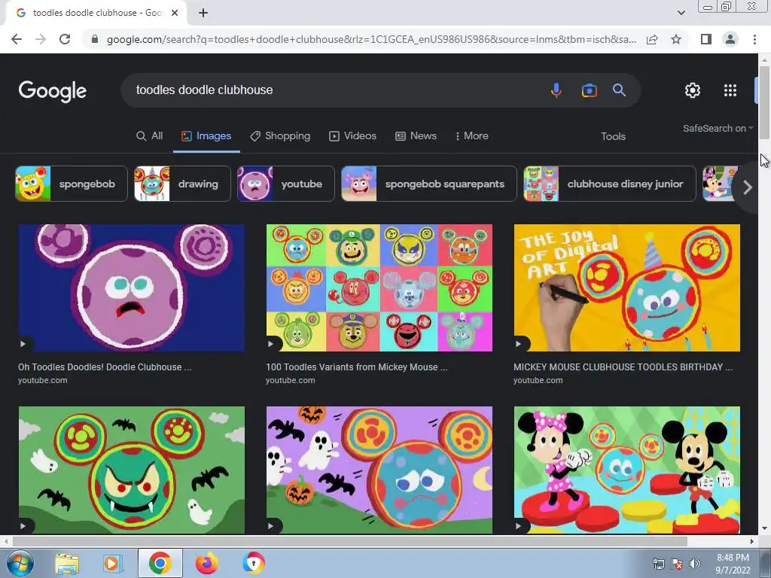Open Chrome three-dot menu
Image resolution: width=771 pixels, height=578 pixels.
(x=754, y=39)
